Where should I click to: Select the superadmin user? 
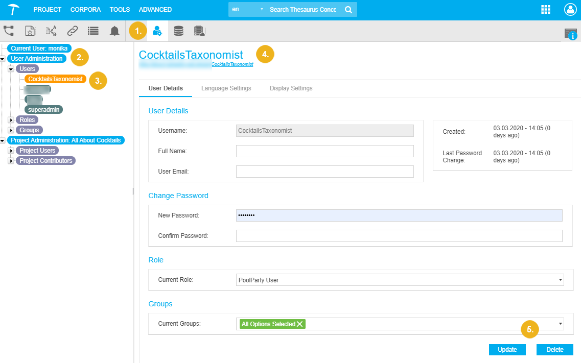coord(44,110)
